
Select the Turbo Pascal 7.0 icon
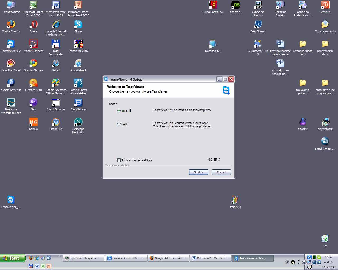tap(213, 7)
